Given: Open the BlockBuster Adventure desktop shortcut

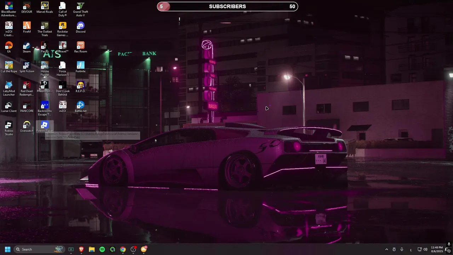Looking at the screenshot, I should pos(9,10).
